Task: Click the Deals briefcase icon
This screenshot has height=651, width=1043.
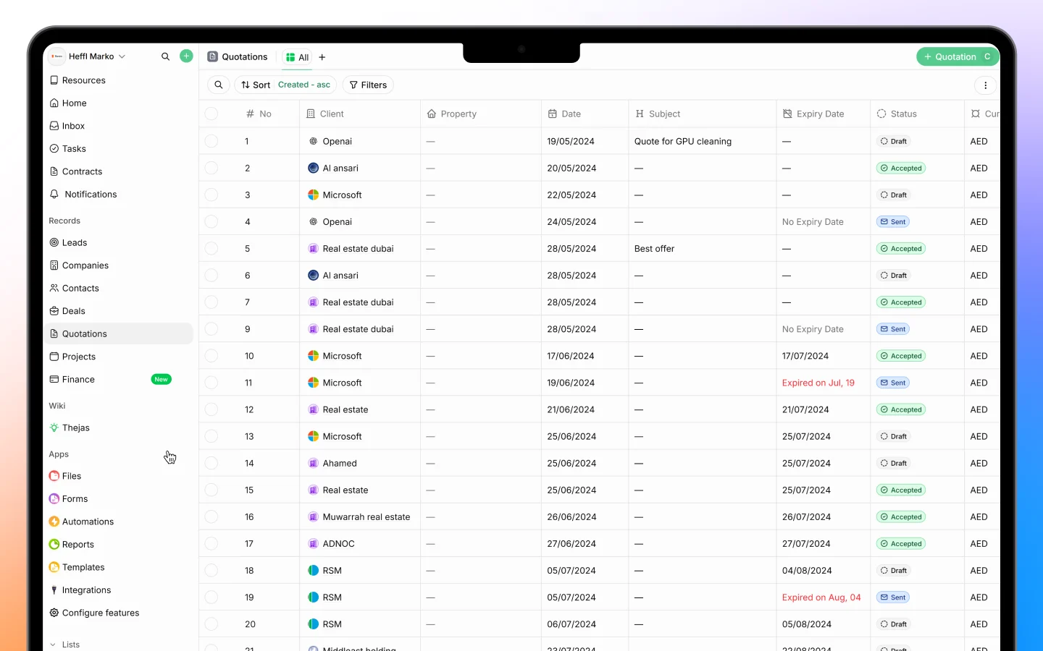Action: [54, 311]
